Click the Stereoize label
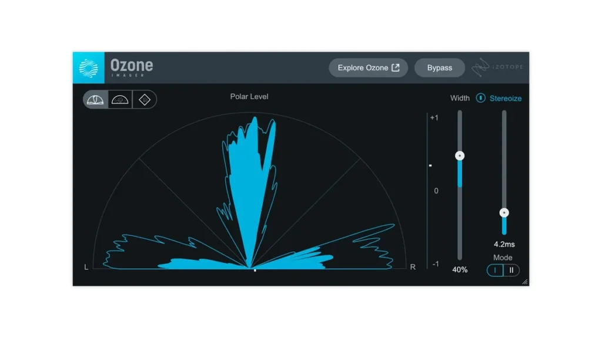The width and height of the screenshot is (602, 338). (505, 99)
